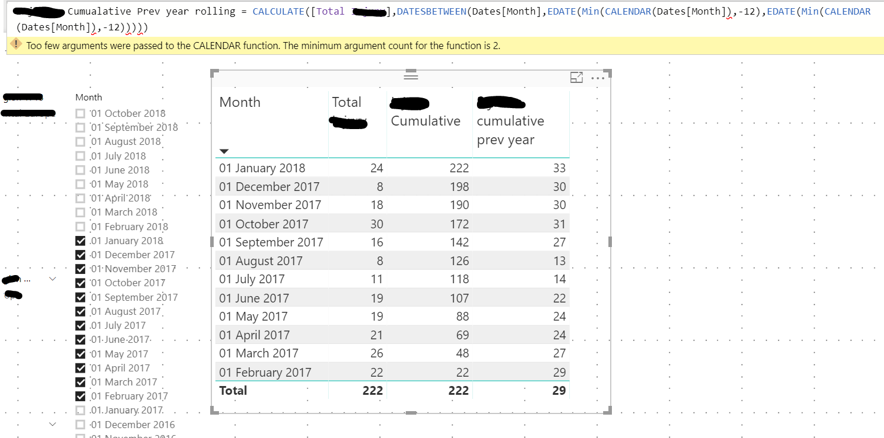Check the 01 January 2017 checkbox
This screenshot has height=438, width=884.
click(81, 410)
